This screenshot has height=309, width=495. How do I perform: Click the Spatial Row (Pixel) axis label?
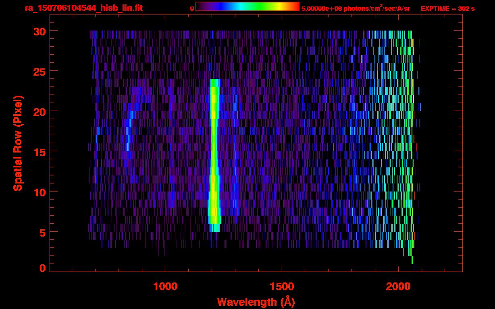click(18, 143)
